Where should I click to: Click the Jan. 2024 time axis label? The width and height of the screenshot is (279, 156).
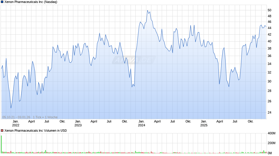(142, 123)
